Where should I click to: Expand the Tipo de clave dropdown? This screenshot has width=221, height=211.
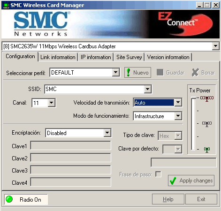point(178,136)
